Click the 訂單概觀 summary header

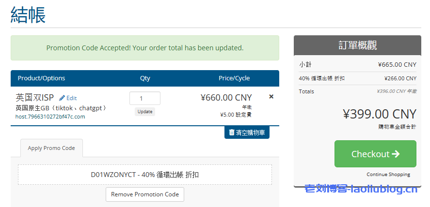click(x=357, y=45)
